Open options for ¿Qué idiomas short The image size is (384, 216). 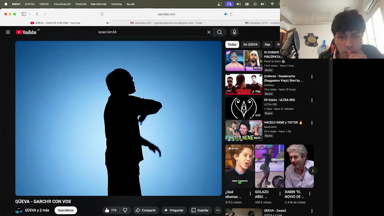coord(250,194)
